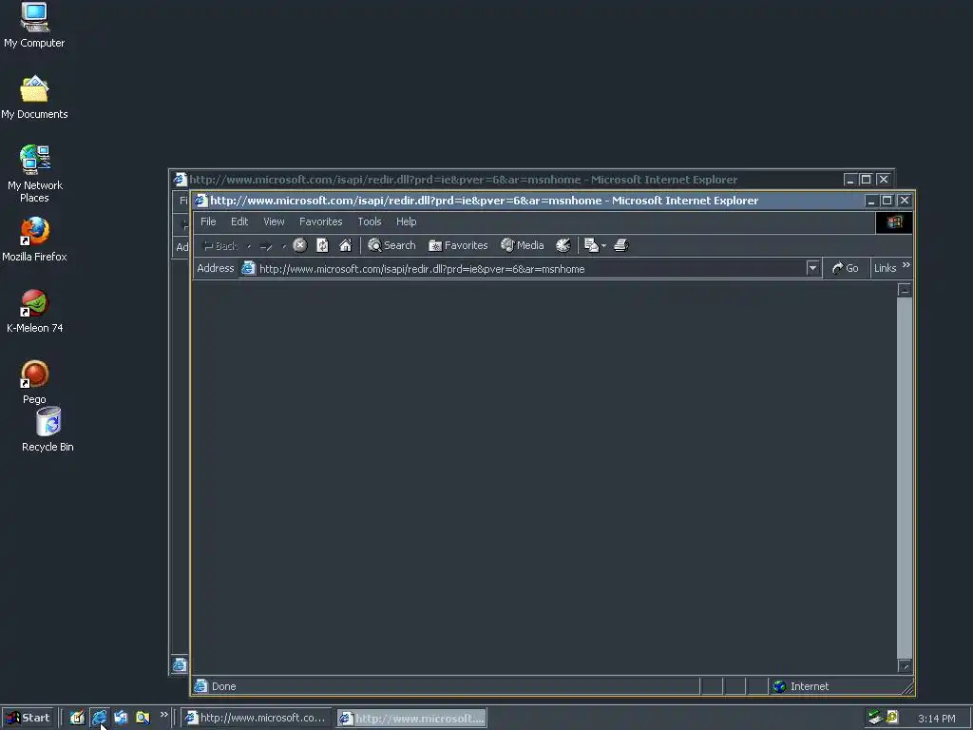Select the Recycle Bin desktop icon
The width and height of the screenshot is (973, 730).
click(48, 430)
